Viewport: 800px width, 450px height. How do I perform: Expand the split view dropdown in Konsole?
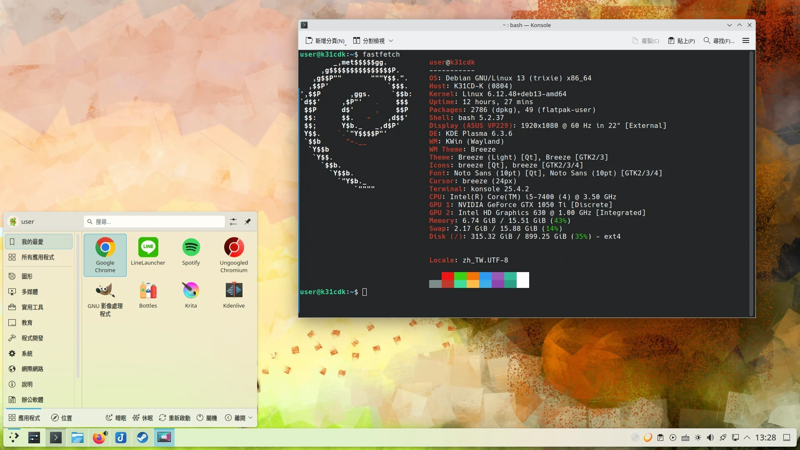coord(391,41)
